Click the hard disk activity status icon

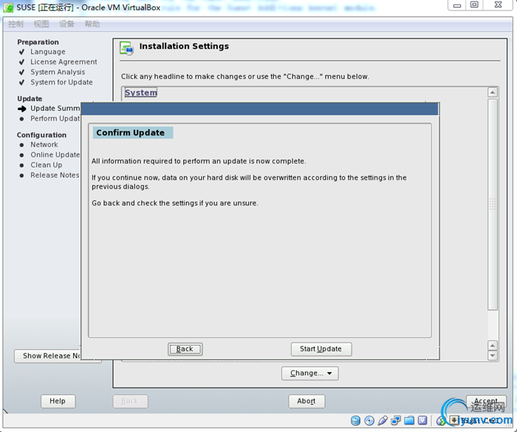(355, 420)
